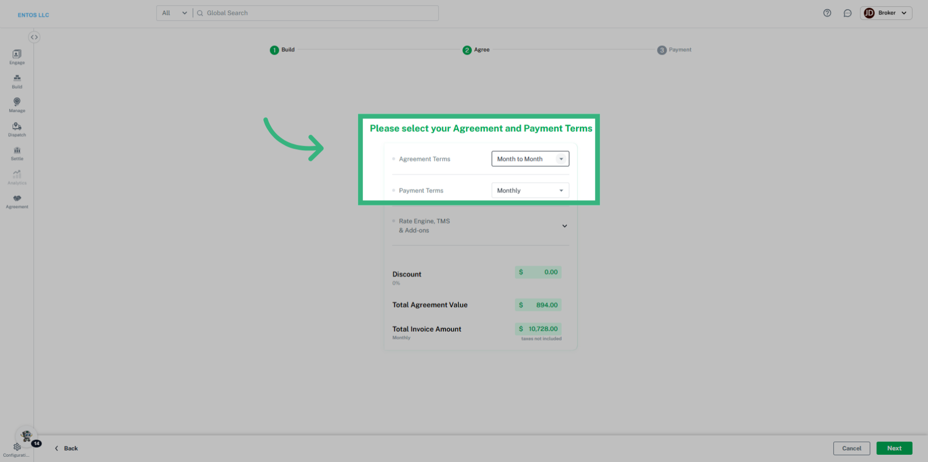
Task: Open the Agreement sidebar icon
Action: [x=17, y=201]
